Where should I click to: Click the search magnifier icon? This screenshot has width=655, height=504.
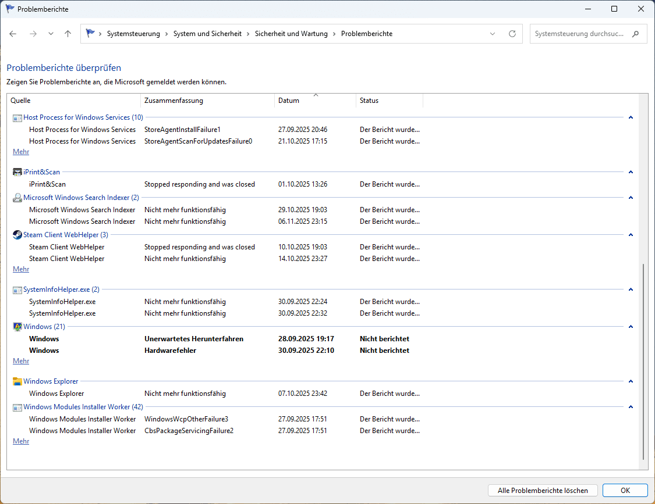(635, 34)
